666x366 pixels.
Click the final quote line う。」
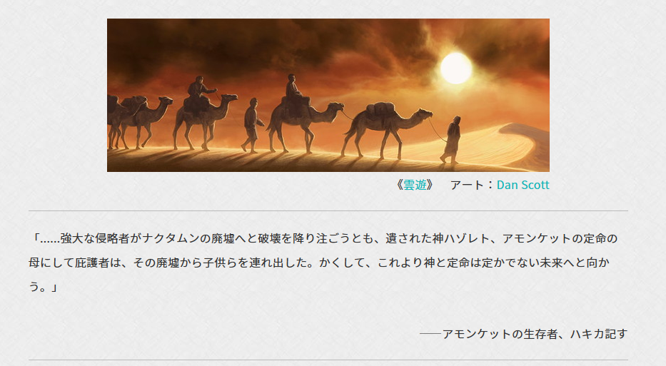[x=43, y=287]
